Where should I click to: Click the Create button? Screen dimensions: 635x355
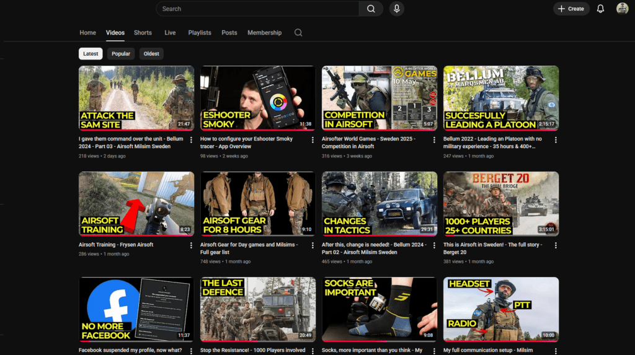coord(571,9)
